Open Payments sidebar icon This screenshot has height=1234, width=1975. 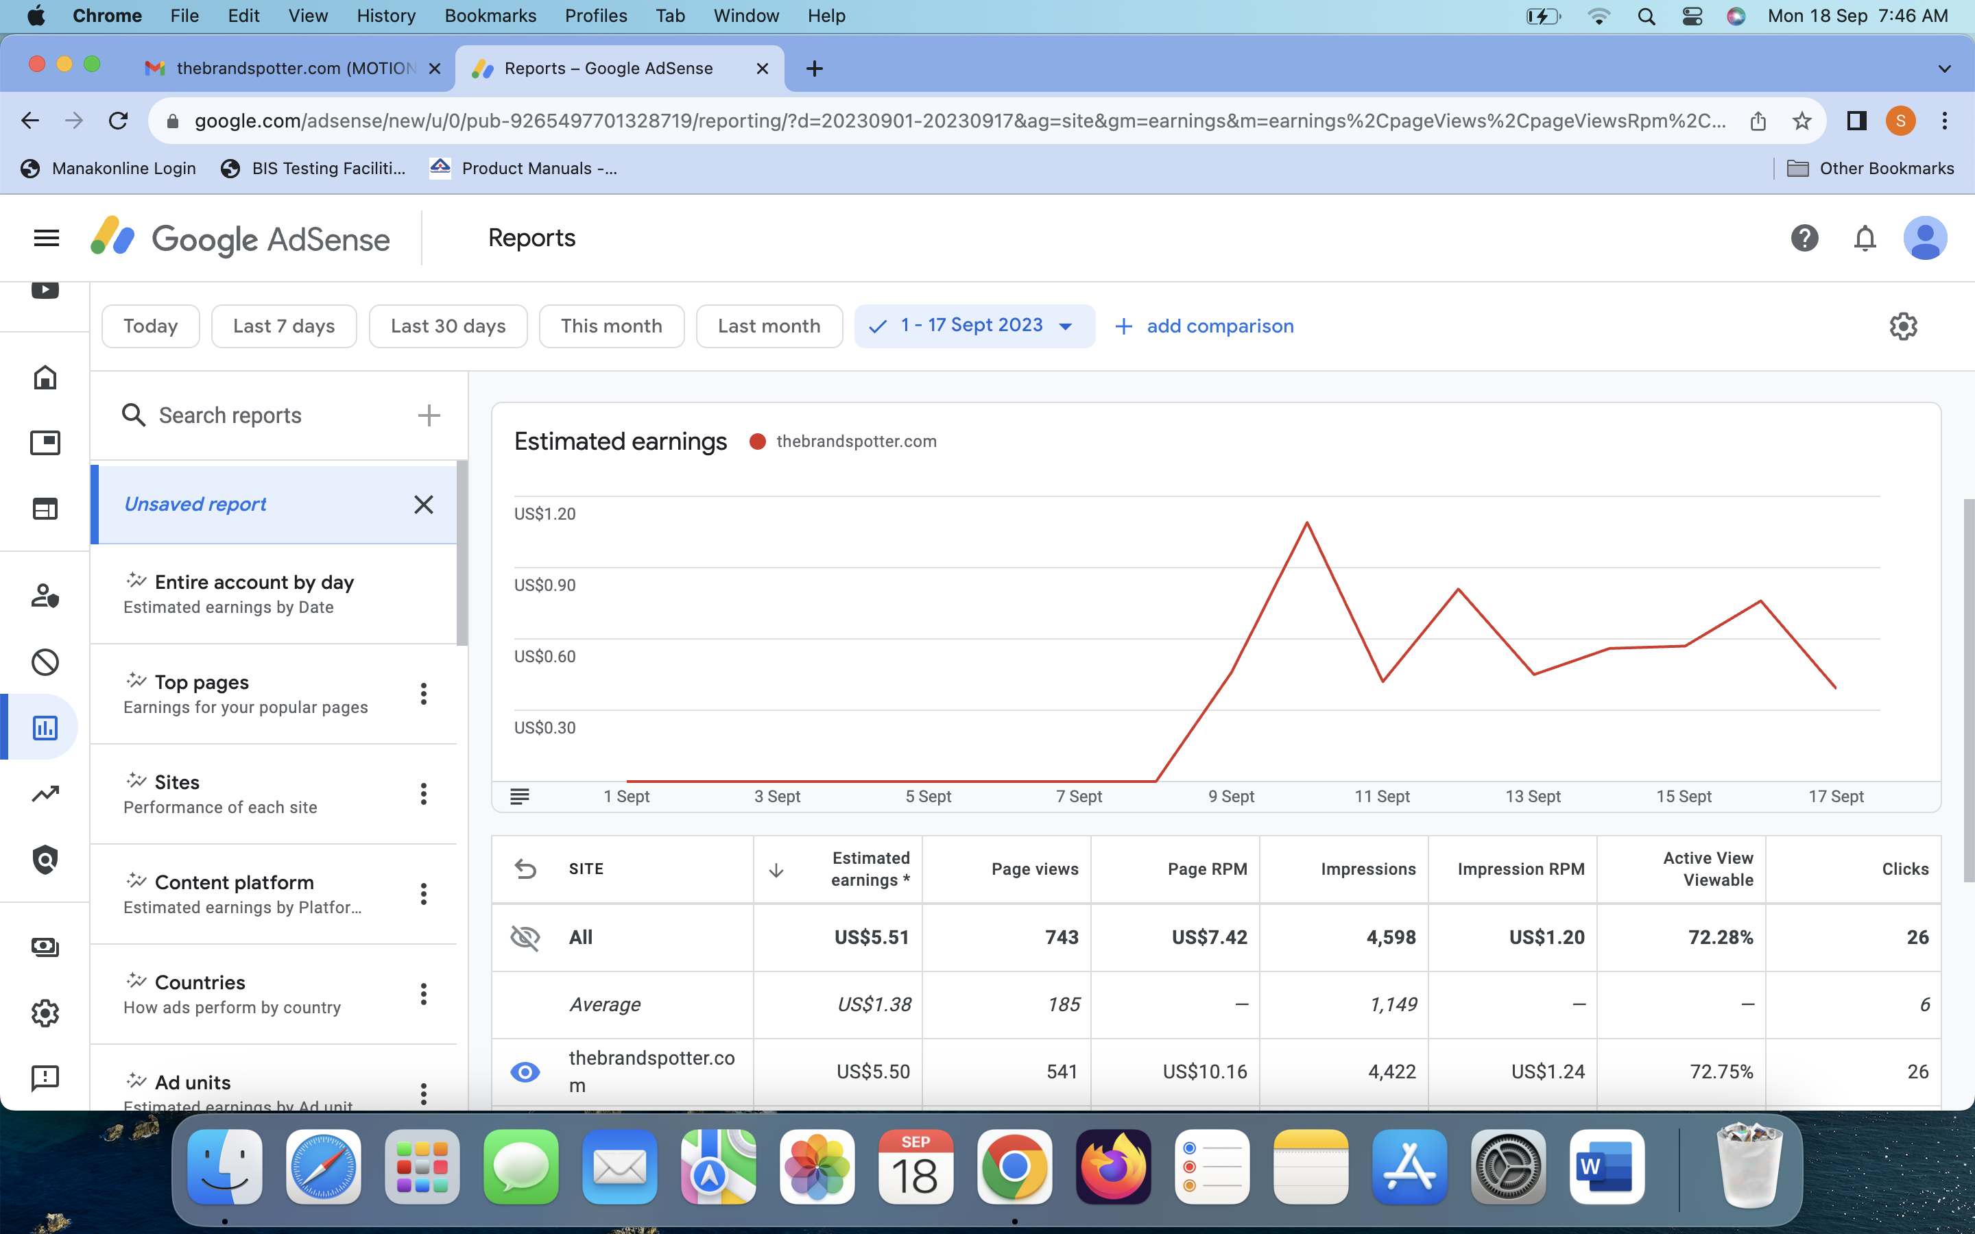45,947
